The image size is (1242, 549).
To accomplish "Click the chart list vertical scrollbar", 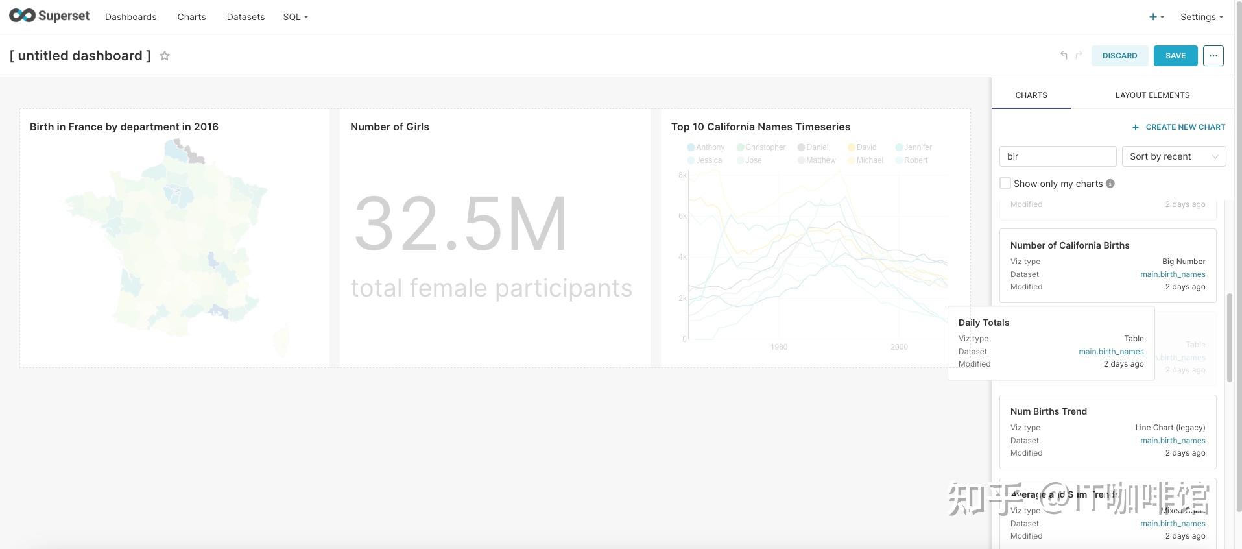I will 1229,337.
